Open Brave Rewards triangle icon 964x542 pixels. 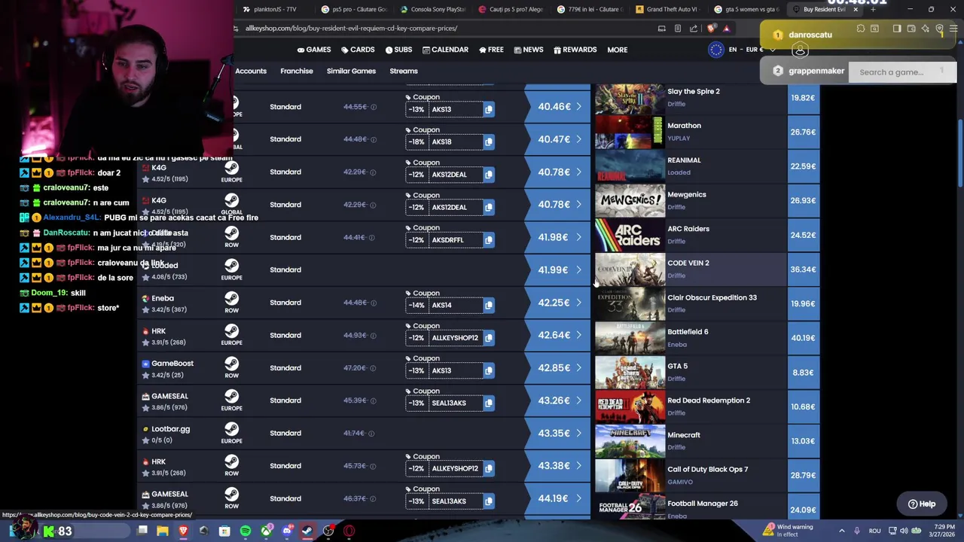727,29
